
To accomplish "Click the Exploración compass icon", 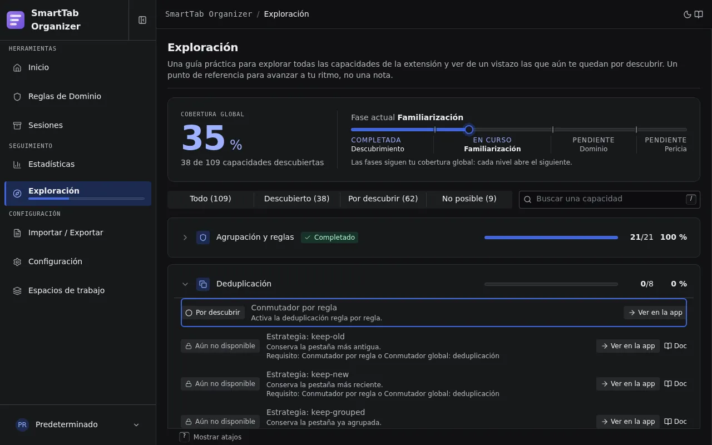I will click(17, 194).
